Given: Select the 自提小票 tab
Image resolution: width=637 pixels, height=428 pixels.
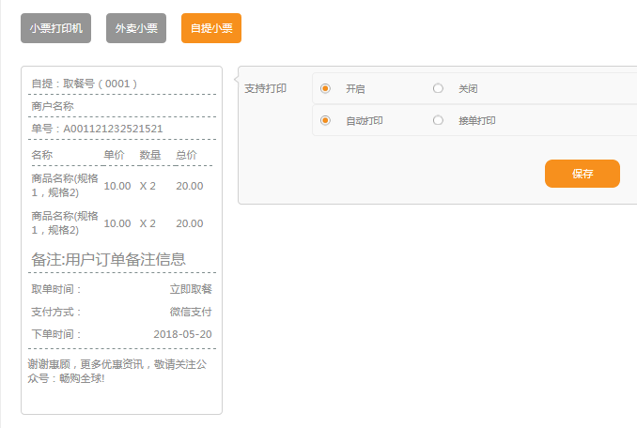Looking at the screenshot, I should (211, 28).
